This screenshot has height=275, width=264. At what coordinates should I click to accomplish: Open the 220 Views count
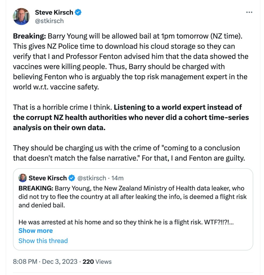point(97,261)
